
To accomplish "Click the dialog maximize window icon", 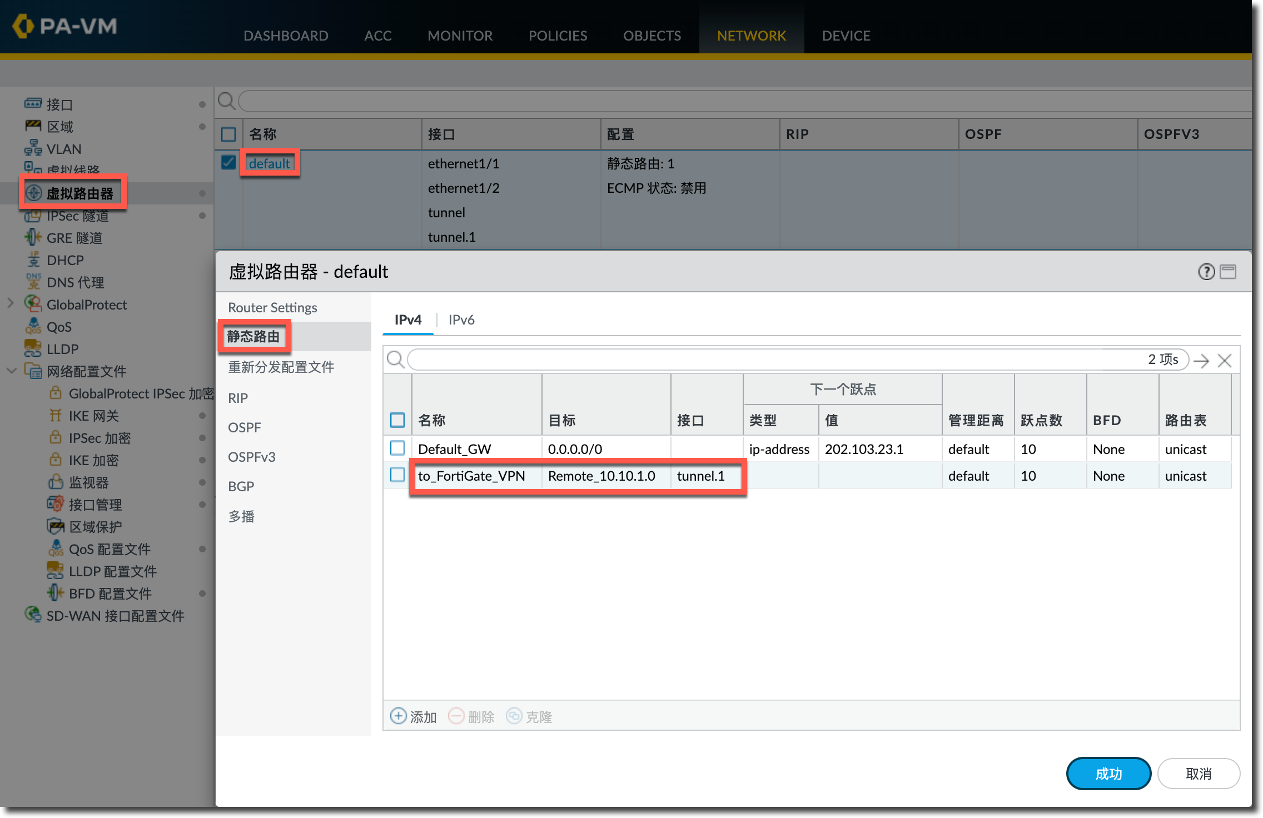I will click(1228, 272).
